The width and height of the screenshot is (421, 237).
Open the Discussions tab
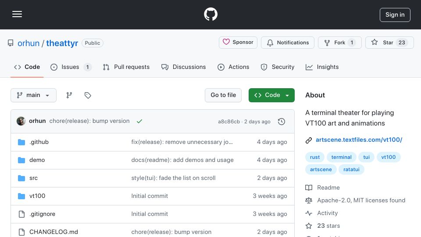(184, 67)
